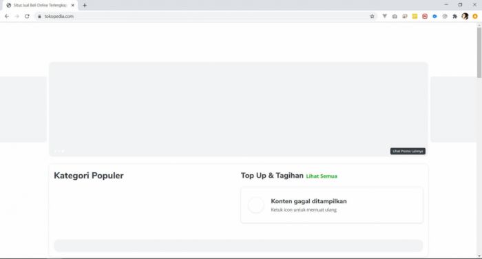Open the Extensions puzzle piece menu
This screenshot has height=259, width=482.
pyautogui.click(x=454, y=17)
